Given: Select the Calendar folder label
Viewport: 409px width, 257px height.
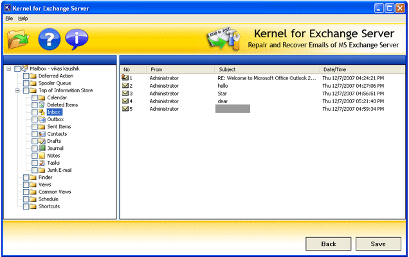Looking at the screenshot, I should pos(57,97).
